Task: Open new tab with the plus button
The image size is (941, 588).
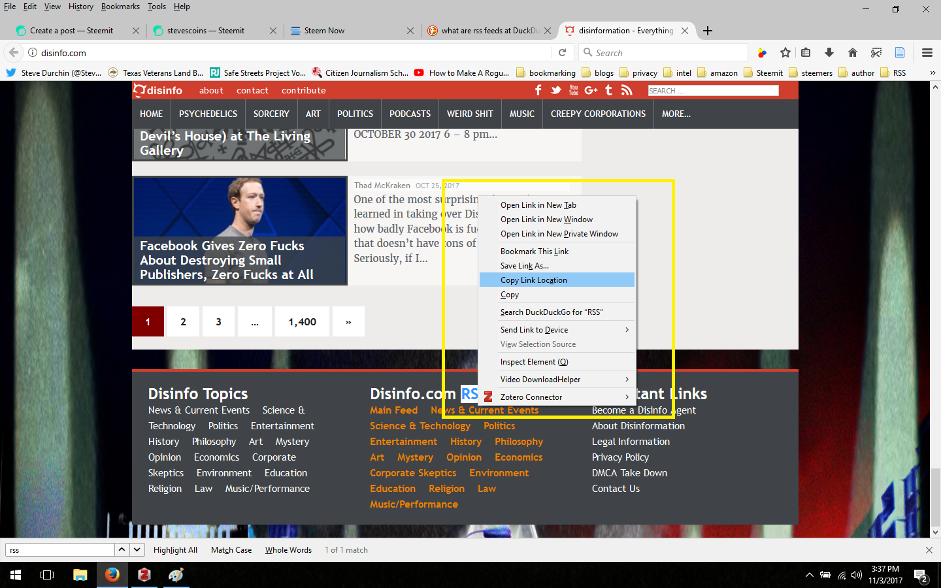Action: tap(708, 31)
